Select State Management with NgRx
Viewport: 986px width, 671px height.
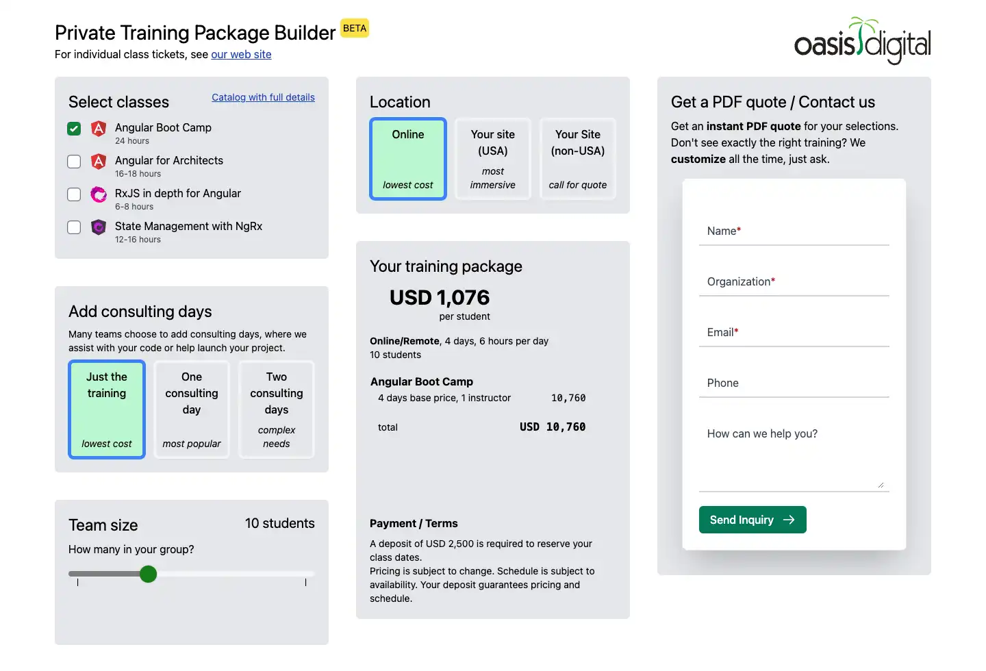[x=73, y=227]
